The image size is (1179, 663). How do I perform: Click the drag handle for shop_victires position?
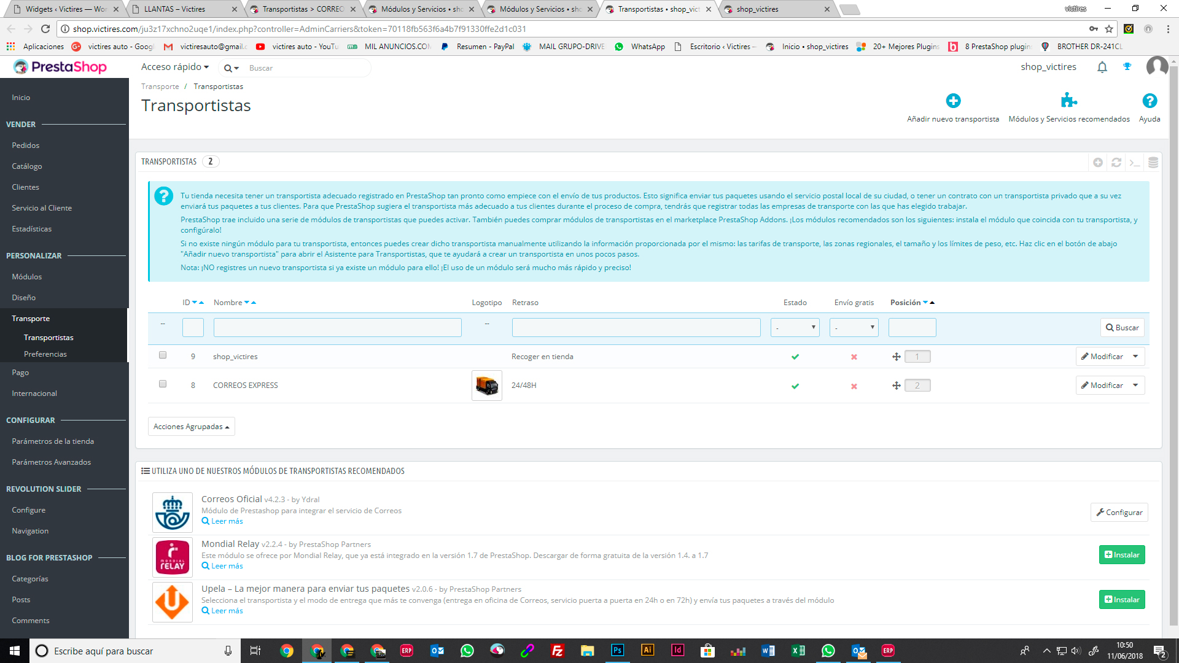pyautogui.click(x=896, y=357)
